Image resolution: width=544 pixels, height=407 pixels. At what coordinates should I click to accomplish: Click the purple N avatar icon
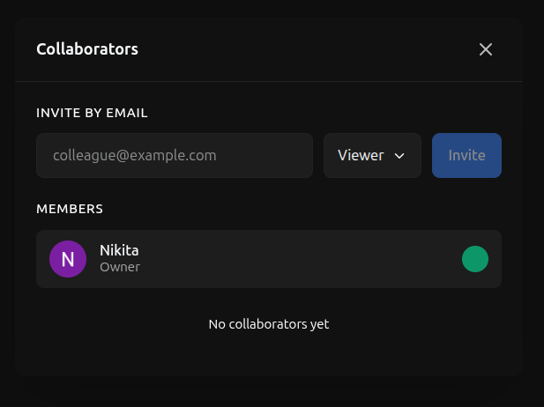coord(68,259)
